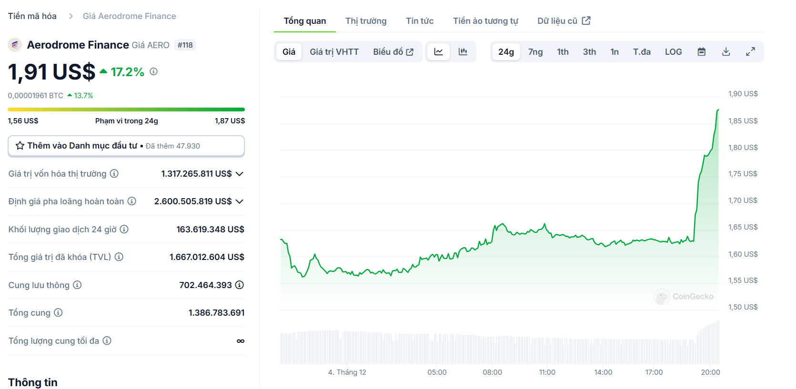Image resolution: width=796 pixels, height=389 pixels.
Task: Select the 1n time range
Action: coord(615,51)
